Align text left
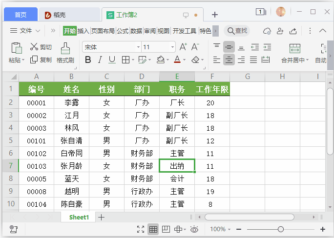 point(217,60)
